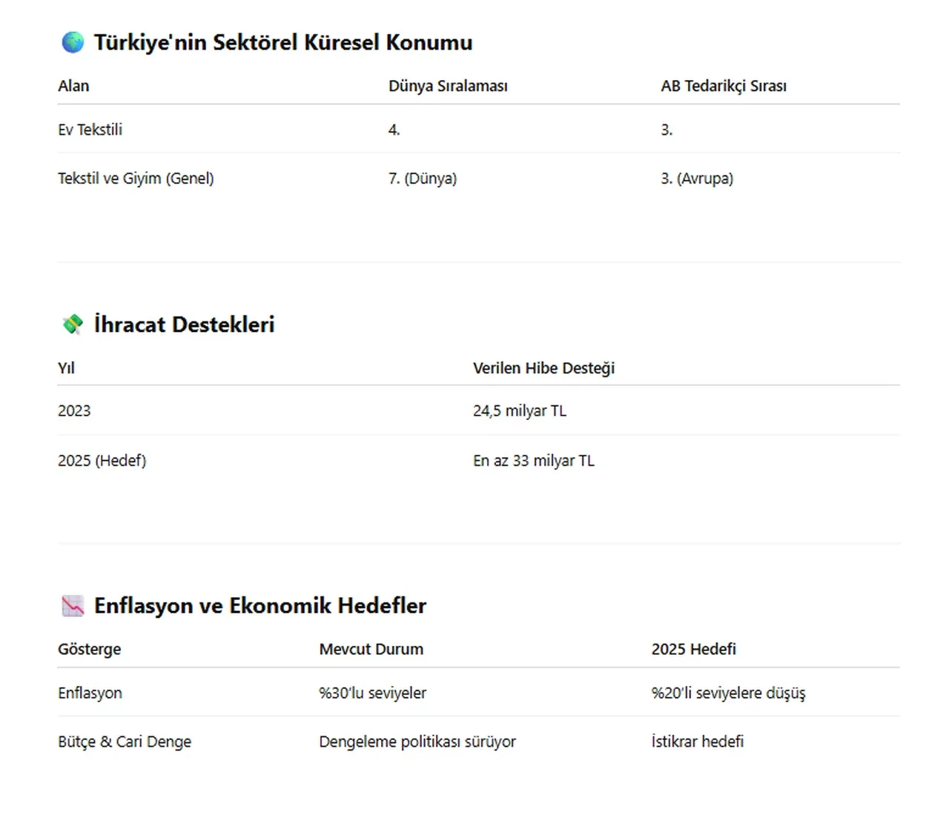Click the 'Enflasyon ve Ekonomik Hedefler' heading
Screen dimensions: 949x820
click(259, 606)
